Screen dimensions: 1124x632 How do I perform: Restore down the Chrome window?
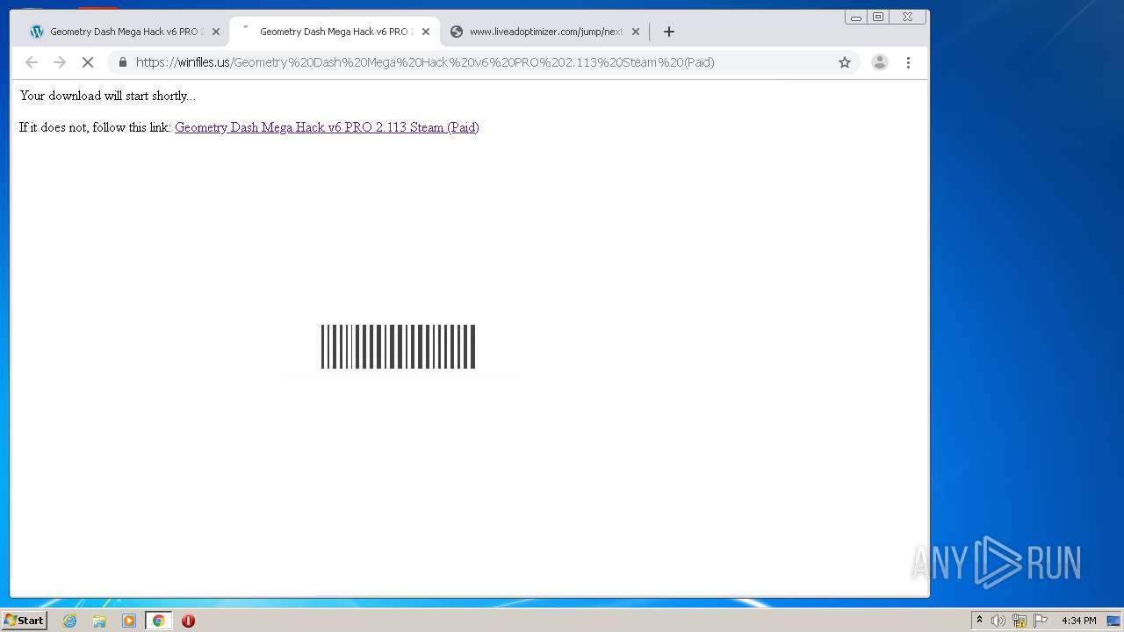pyautogui.click(x=878, y=17)
